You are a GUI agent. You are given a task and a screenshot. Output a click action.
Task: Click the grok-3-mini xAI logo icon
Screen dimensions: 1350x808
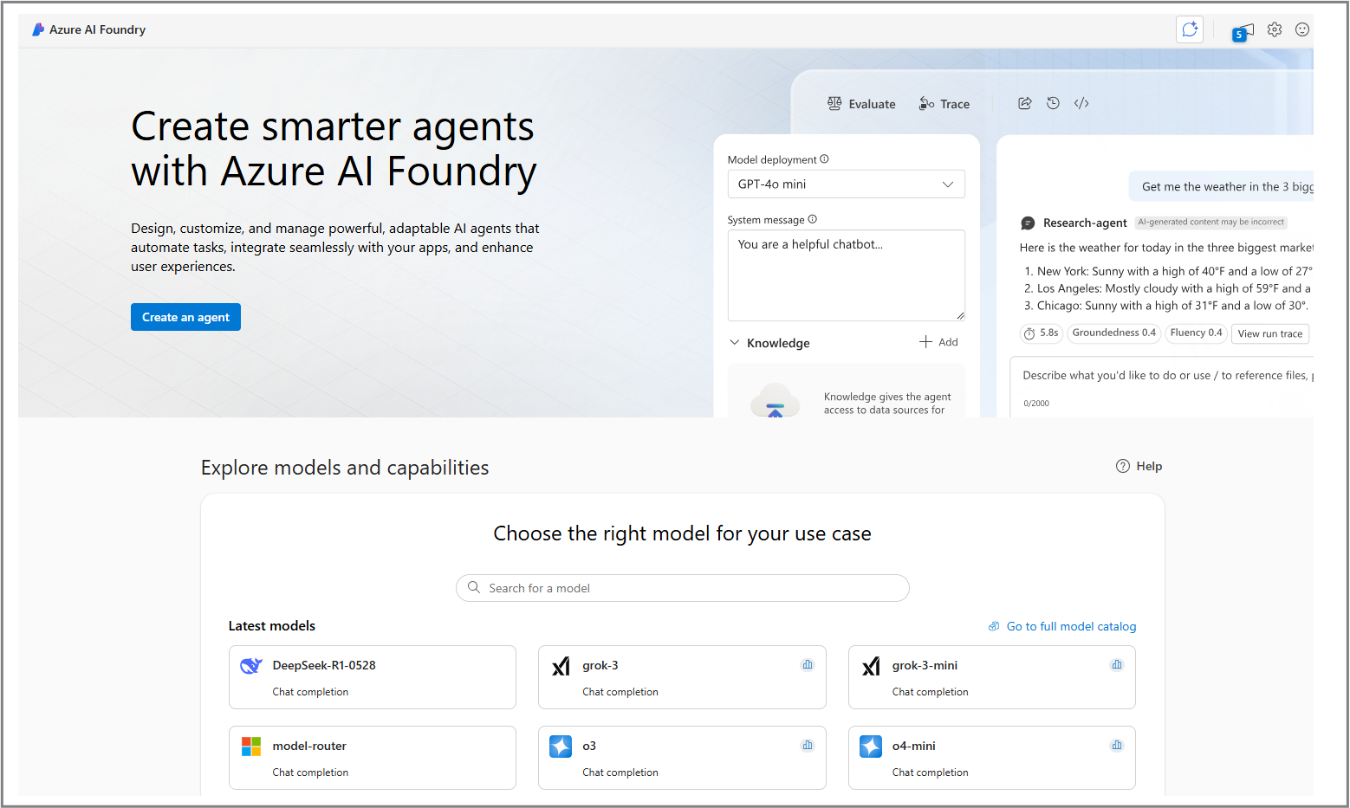[871, 665]
